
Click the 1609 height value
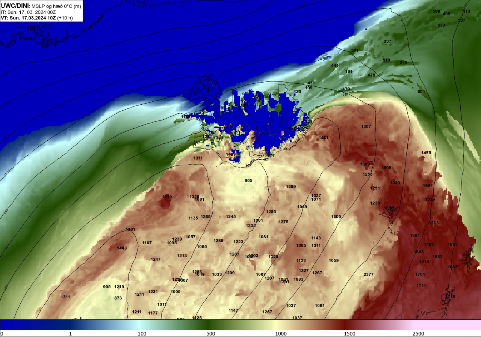(x=365, y=164)
